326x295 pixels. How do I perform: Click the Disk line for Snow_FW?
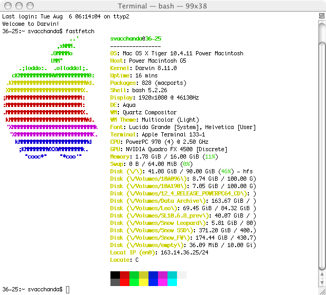pyautogui.click(x=183, y=238)
